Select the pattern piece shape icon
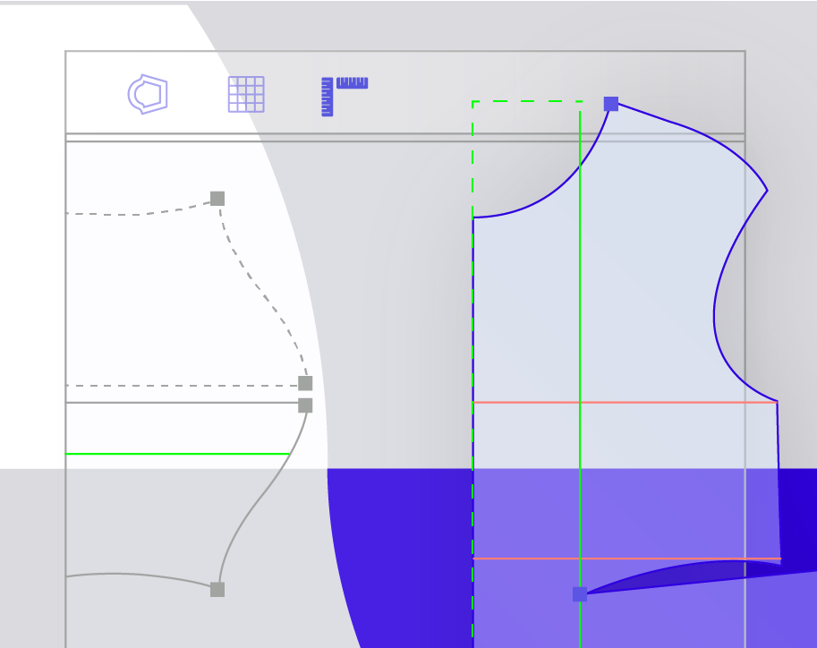The image size is (817, 648). pos(149,94)
